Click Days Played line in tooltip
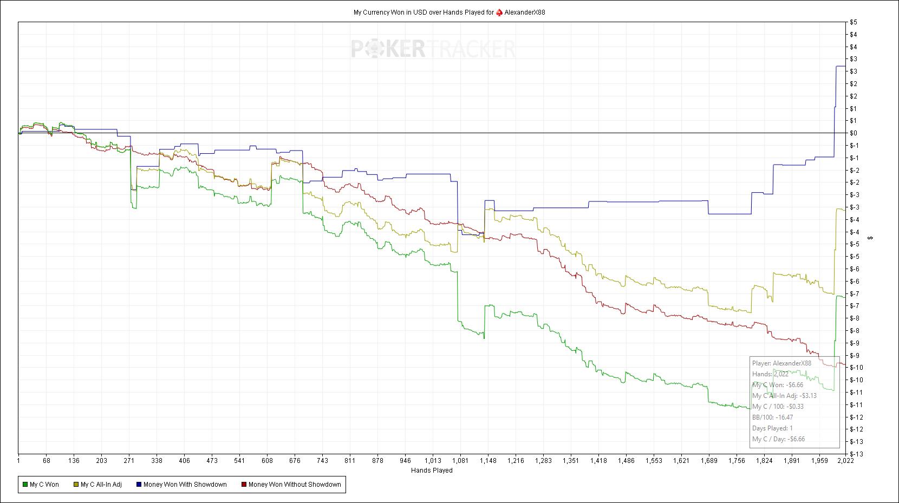 coord(772,428)
